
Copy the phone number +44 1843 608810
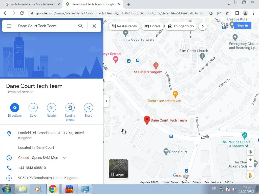pyautogui.click(x=32, y=168)
